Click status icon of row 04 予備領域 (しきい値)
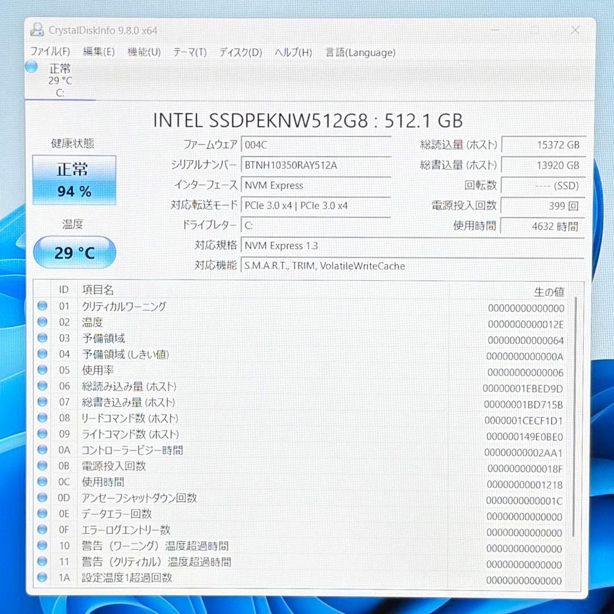 [x=42, y=354]
